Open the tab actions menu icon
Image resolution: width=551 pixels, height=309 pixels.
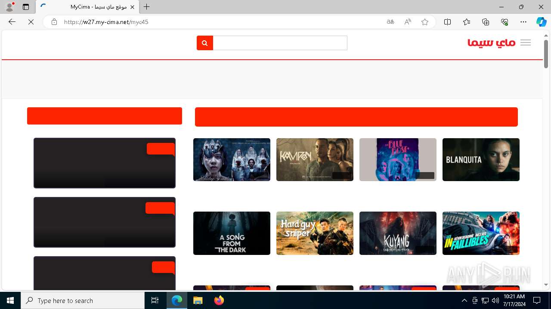point(26,7)
